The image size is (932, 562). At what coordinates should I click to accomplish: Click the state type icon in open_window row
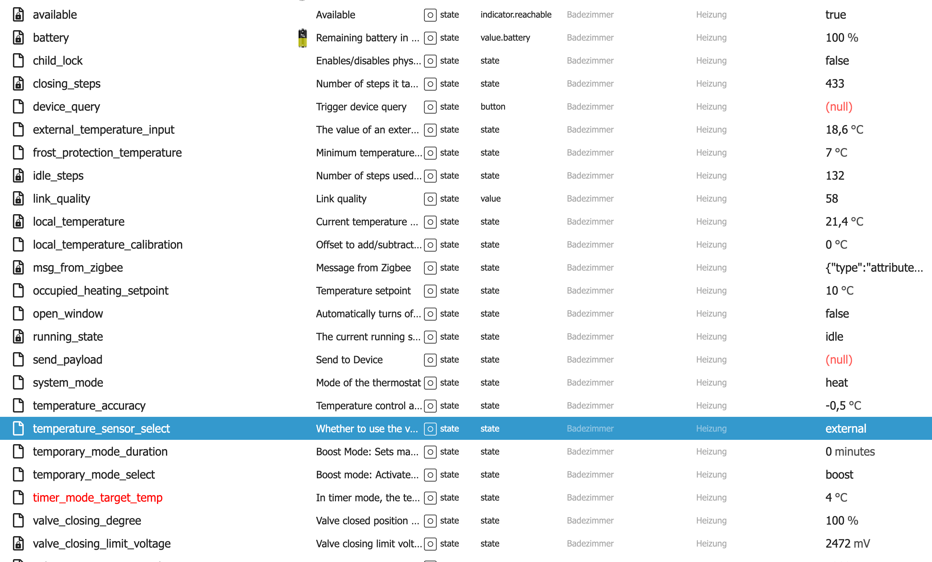pos(430,314)
